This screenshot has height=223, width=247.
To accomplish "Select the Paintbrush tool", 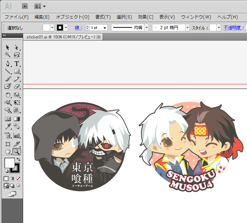I will point(8,79).
